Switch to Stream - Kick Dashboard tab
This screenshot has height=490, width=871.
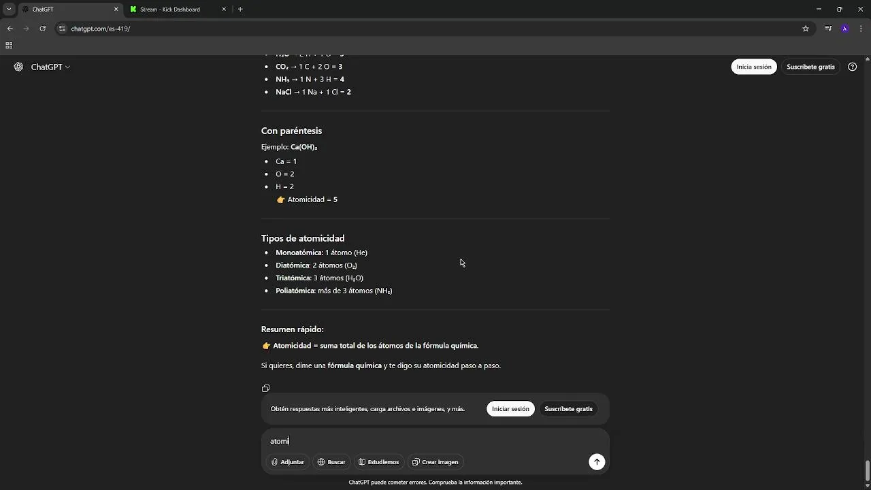point(177,10)
